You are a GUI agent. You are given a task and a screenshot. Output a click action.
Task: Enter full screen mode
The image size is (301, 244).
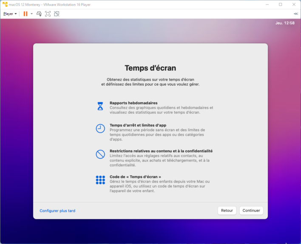pos(48,14)
